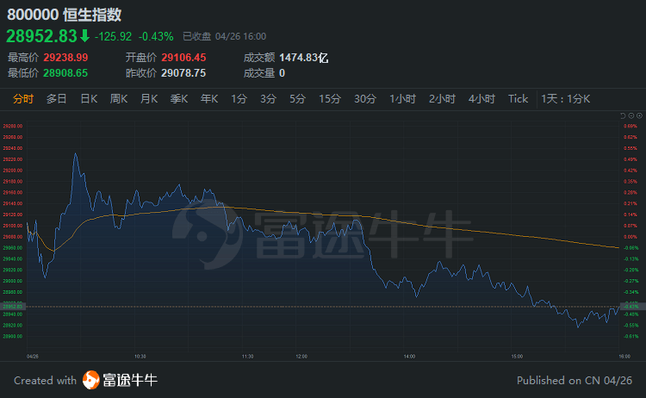Viewport: 646px width, 398px height.
Task: Choose the 年K yearly chart tab
Action: pos(209,99)
